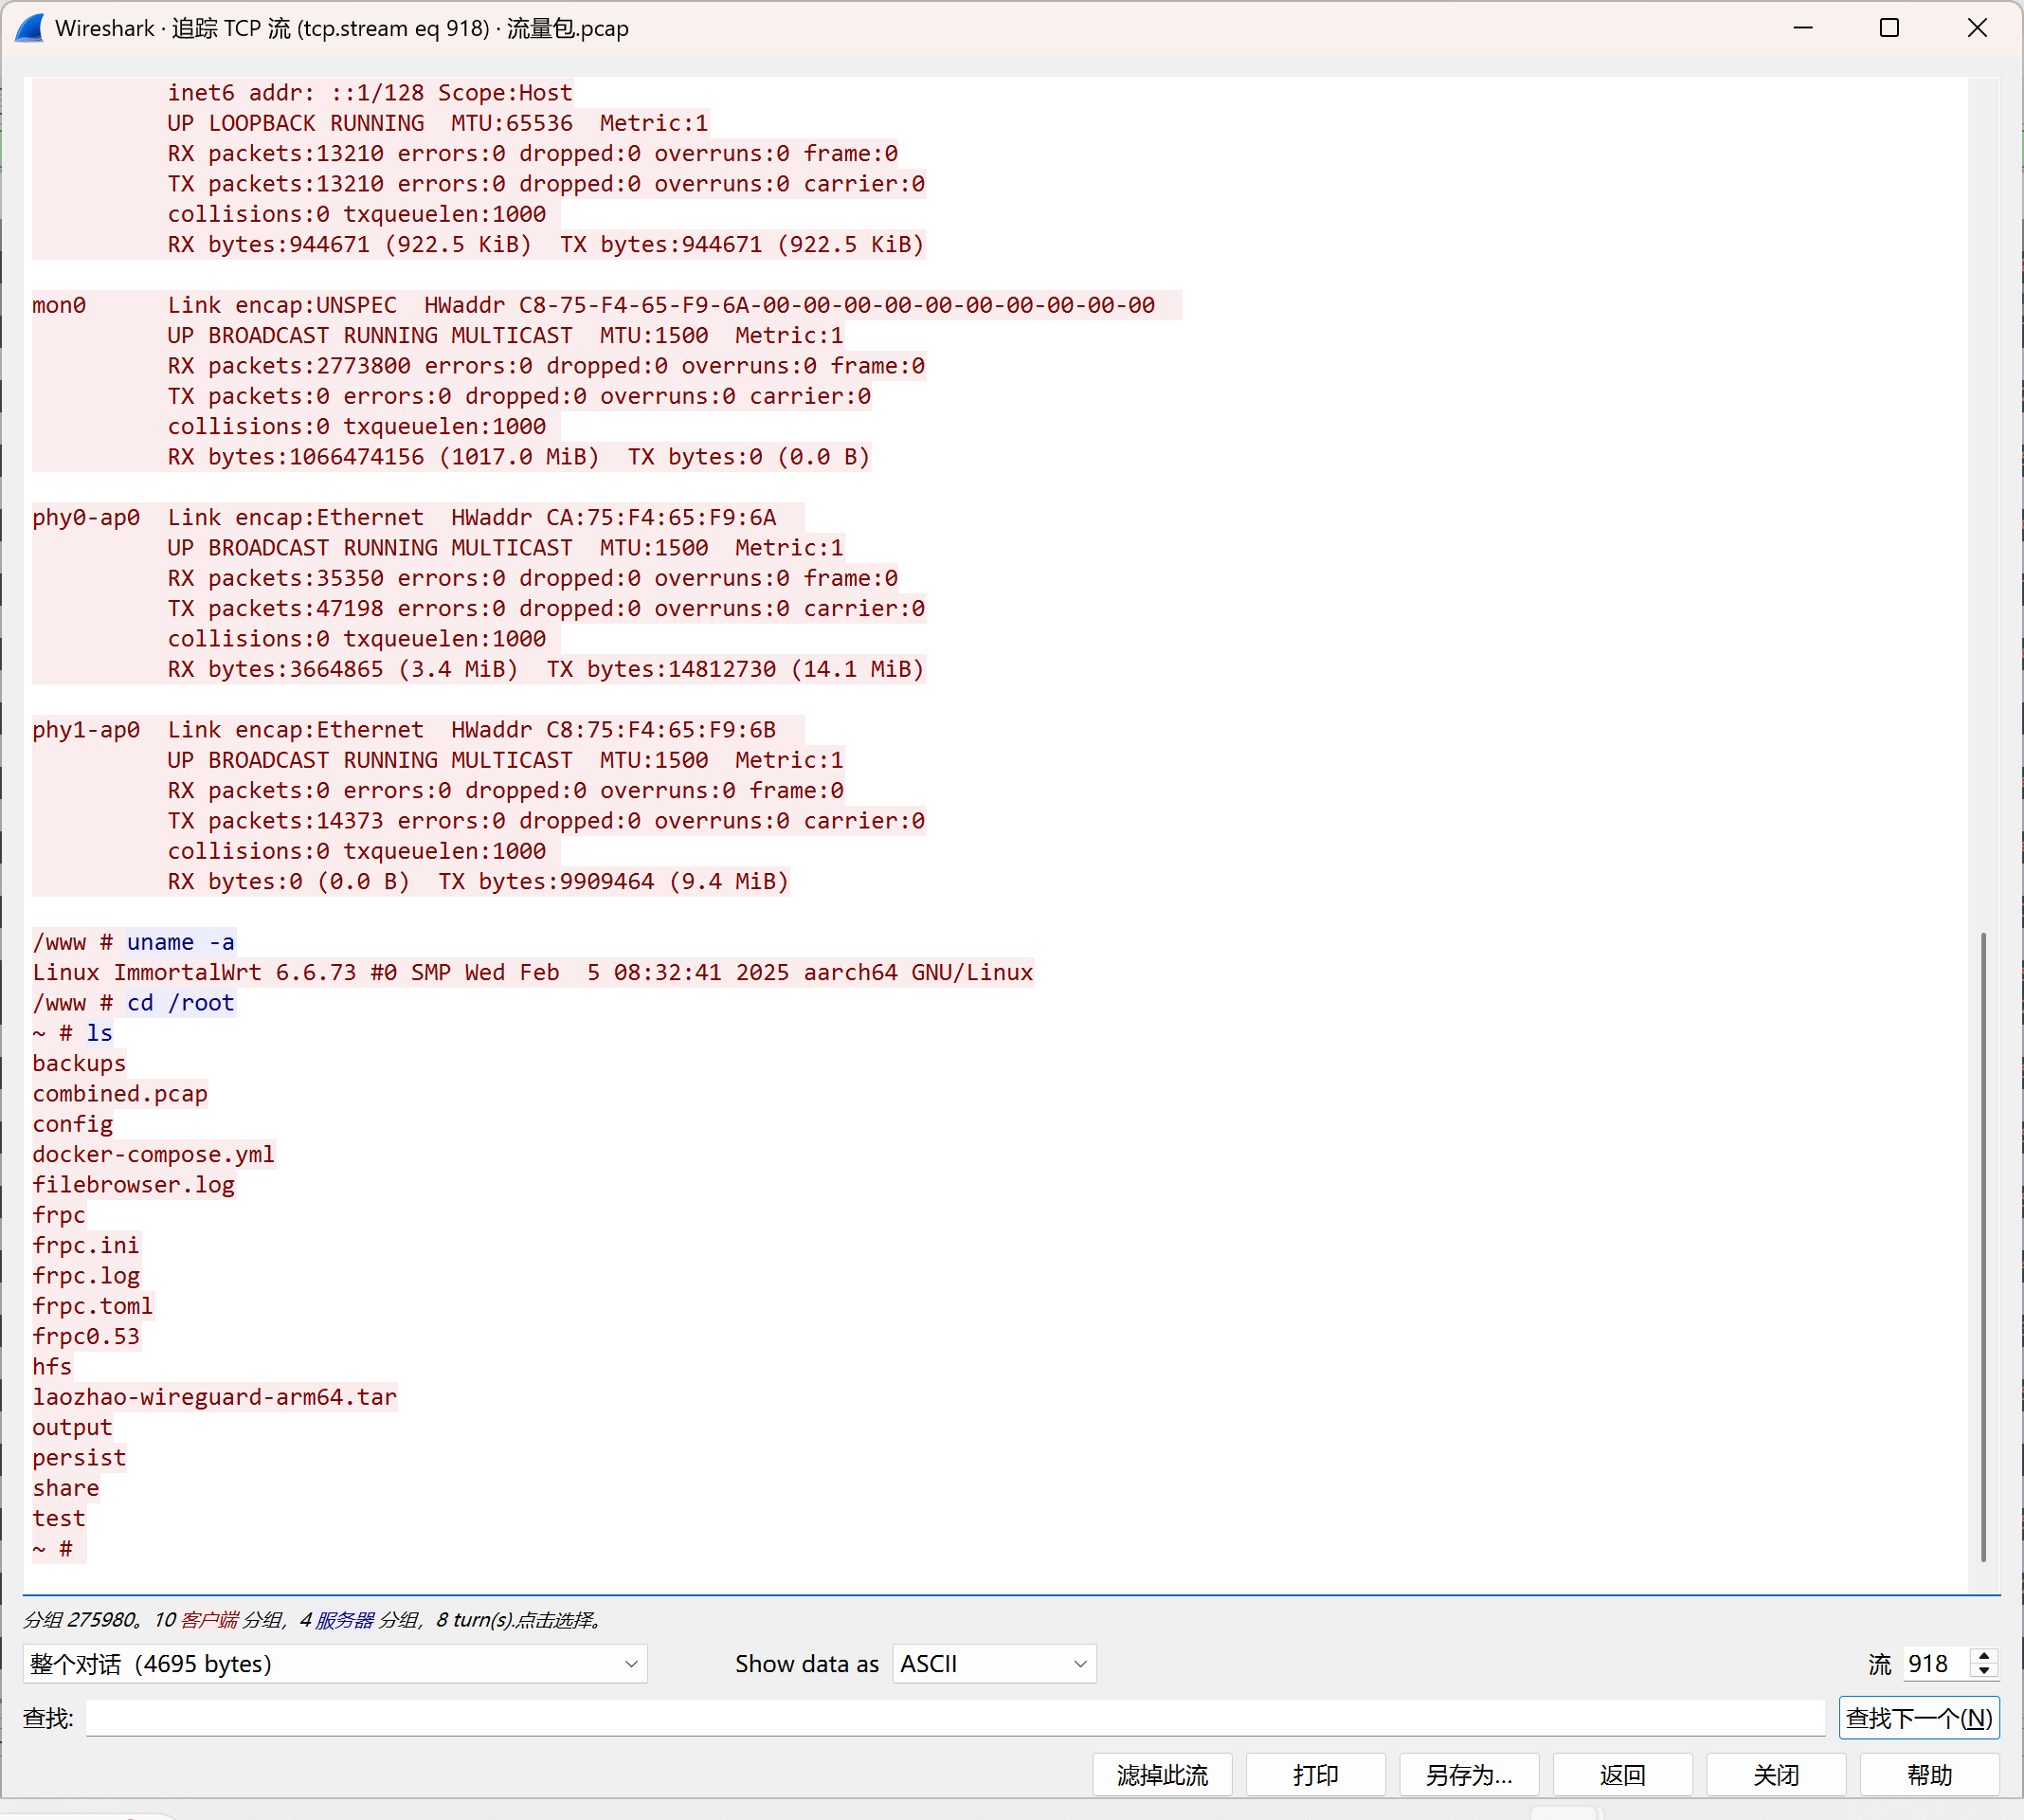Click the vertical scrollbar thumb in stream pane

[x=1983, y=1245]
